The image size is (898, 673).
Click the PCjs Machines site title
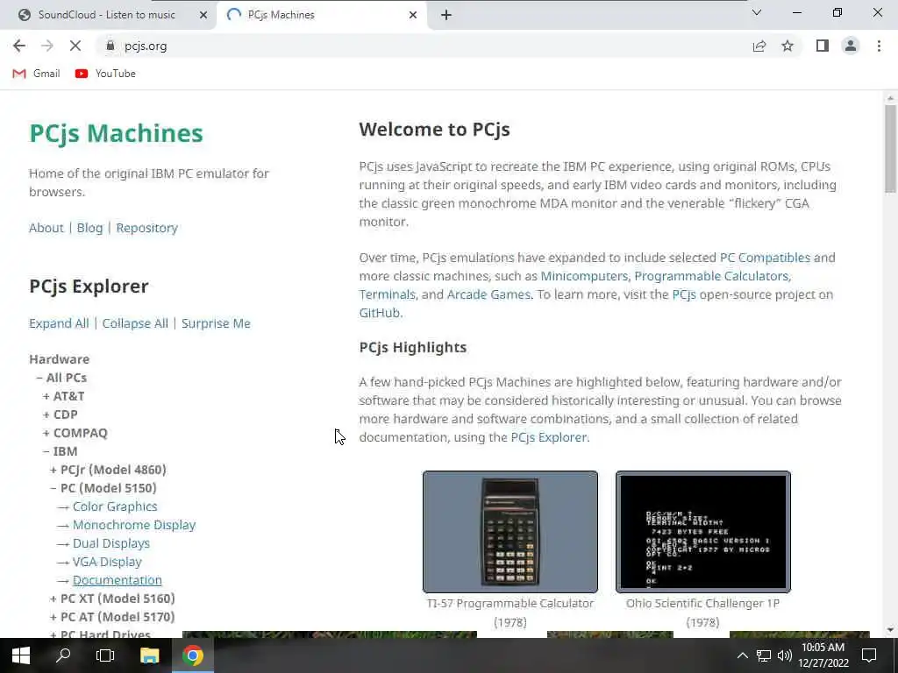coord(117,133)
